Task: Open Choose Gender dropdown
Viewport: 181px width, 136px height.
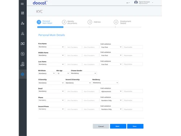Action: click(x=84, y=73)
